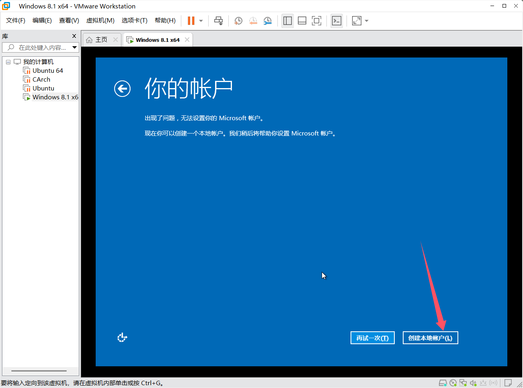Open the 选项卡(T) menu
This screenshot has height=388, width=523.
tap(135, 21)
